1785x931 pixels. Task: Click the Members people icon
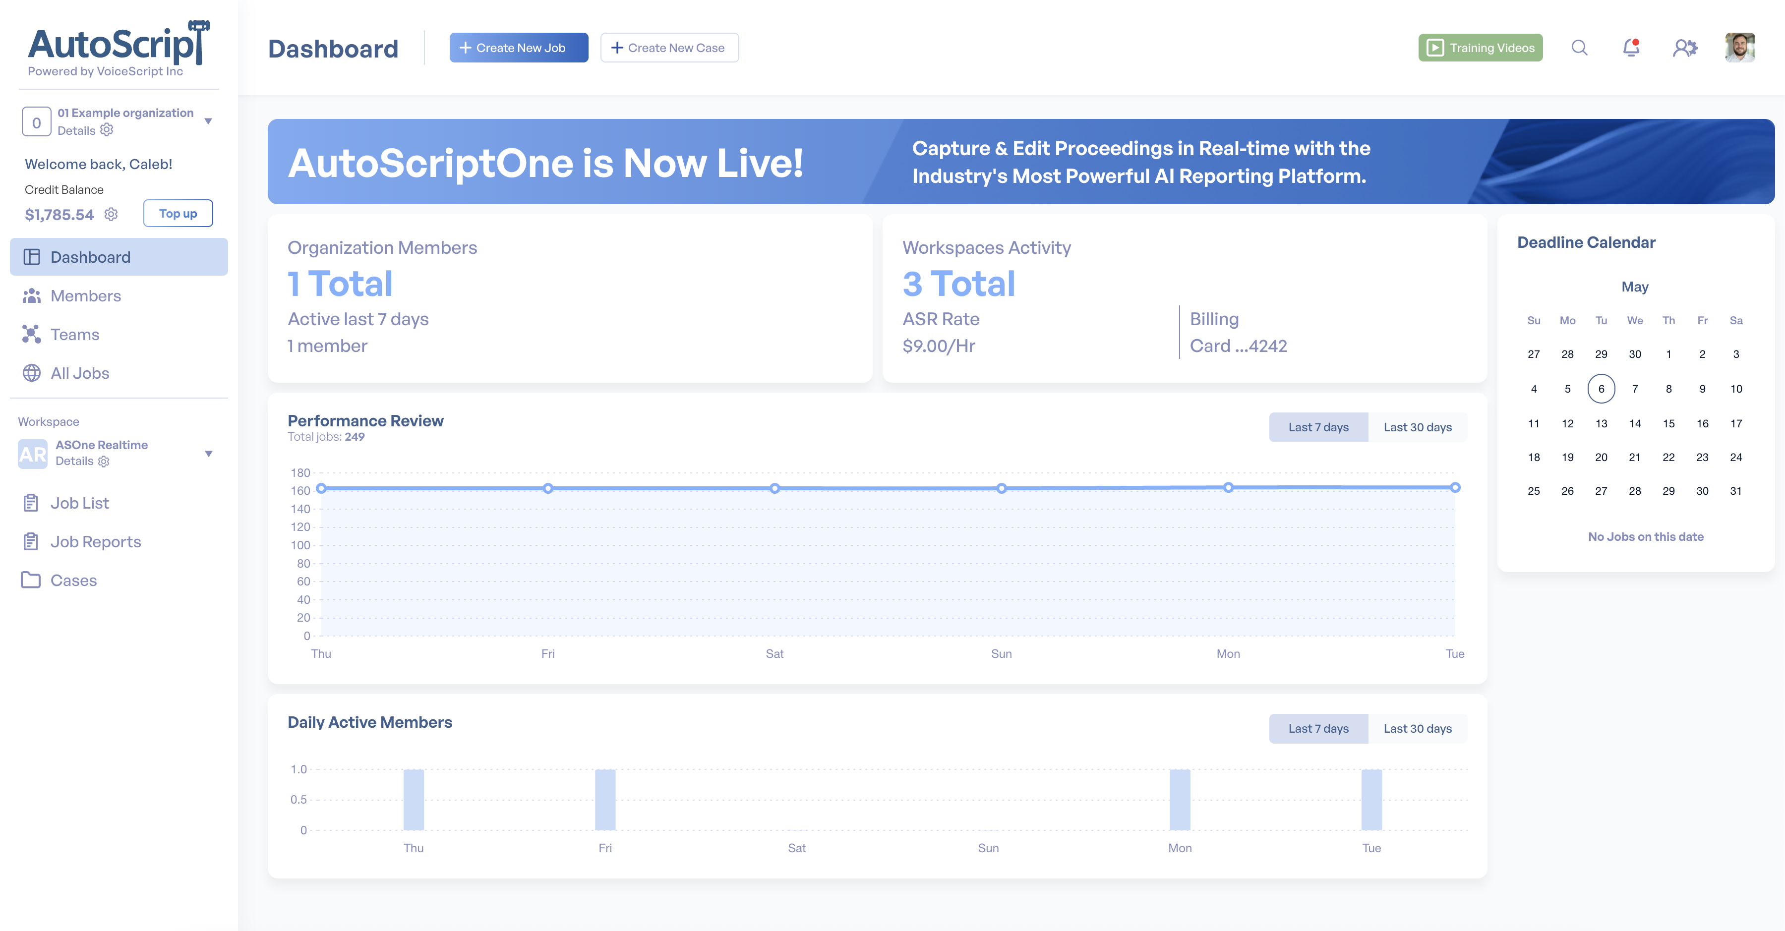point(32,296)
